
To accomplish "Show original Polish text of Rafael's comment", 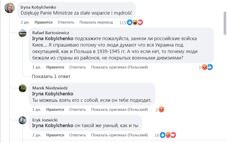I will point(119,67).
